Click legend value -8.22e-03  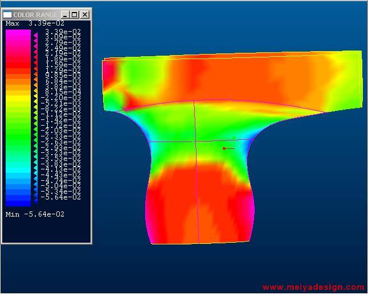click(61, 109)
